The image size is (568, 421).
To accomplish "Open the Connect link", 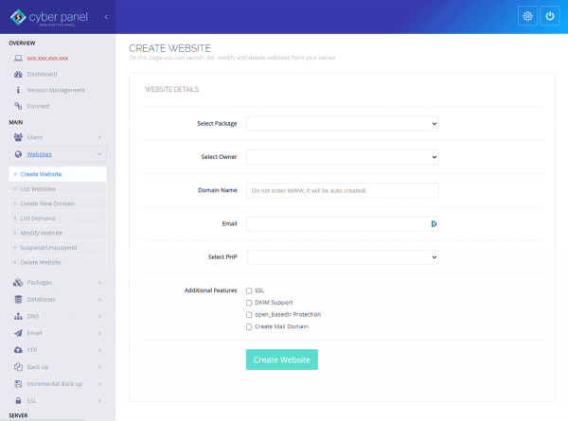I will [38, 106].
